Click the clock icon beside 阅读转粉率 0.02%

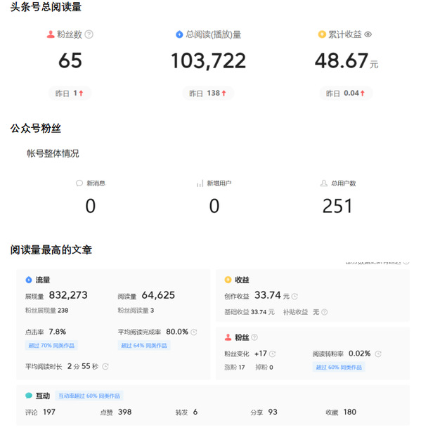coord(378,354)
